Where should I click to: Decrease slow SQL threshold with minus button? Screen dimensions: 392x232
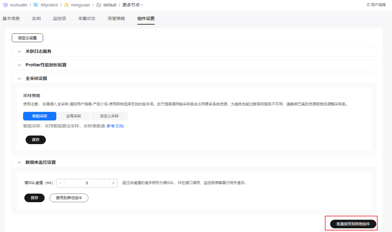[x=60, y=183]
